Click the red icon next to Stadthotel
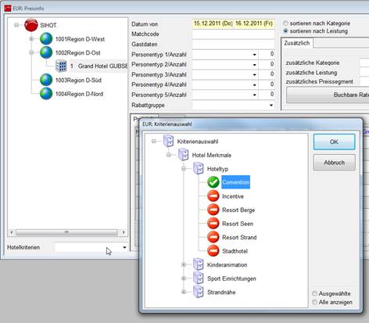Image resolution: width=369 pixels, height=323 pixels. coord(213,251)
